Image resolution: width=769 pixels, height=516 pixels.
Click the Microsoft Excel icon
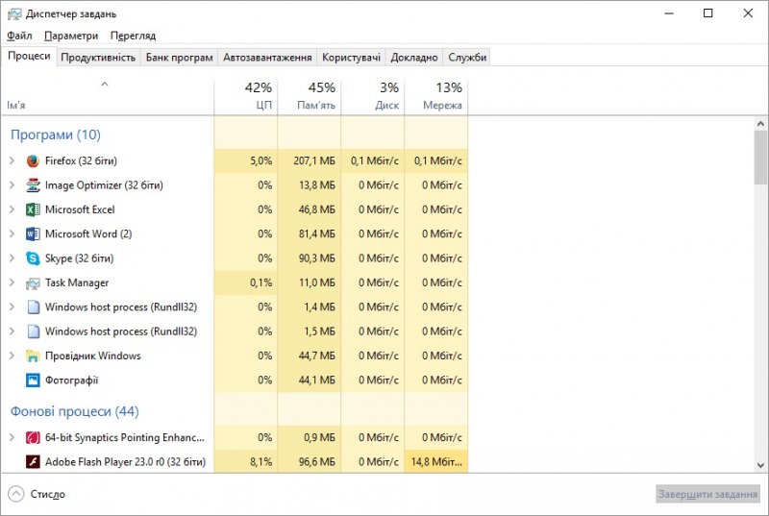point(33,209)
